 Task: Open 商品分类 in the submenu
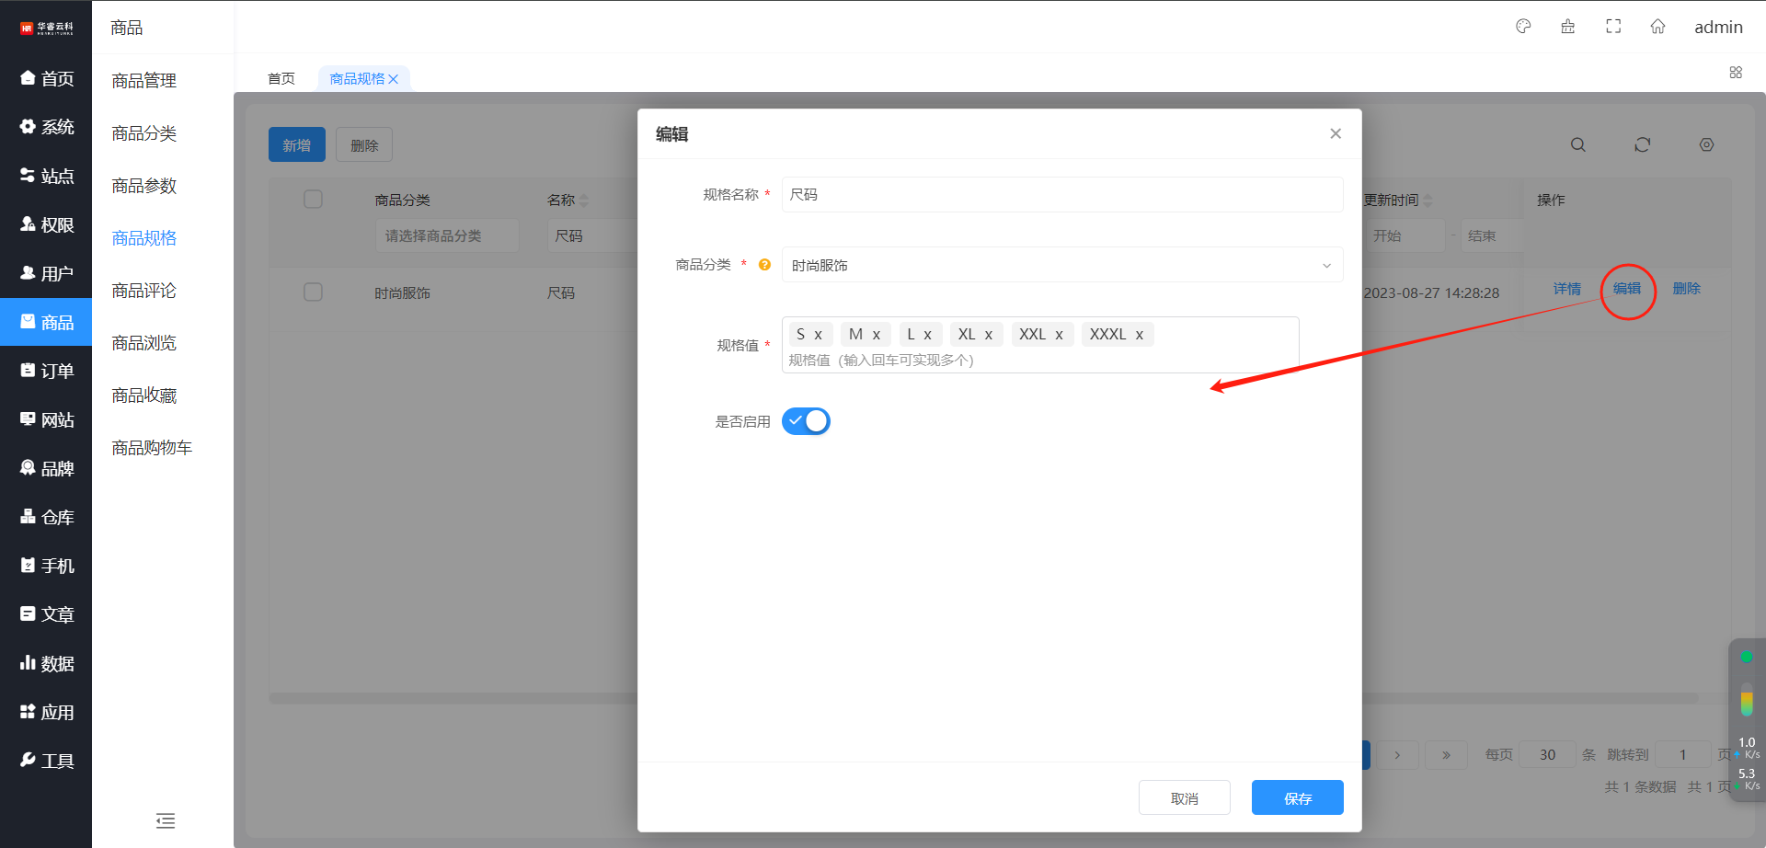coord(144,133)
